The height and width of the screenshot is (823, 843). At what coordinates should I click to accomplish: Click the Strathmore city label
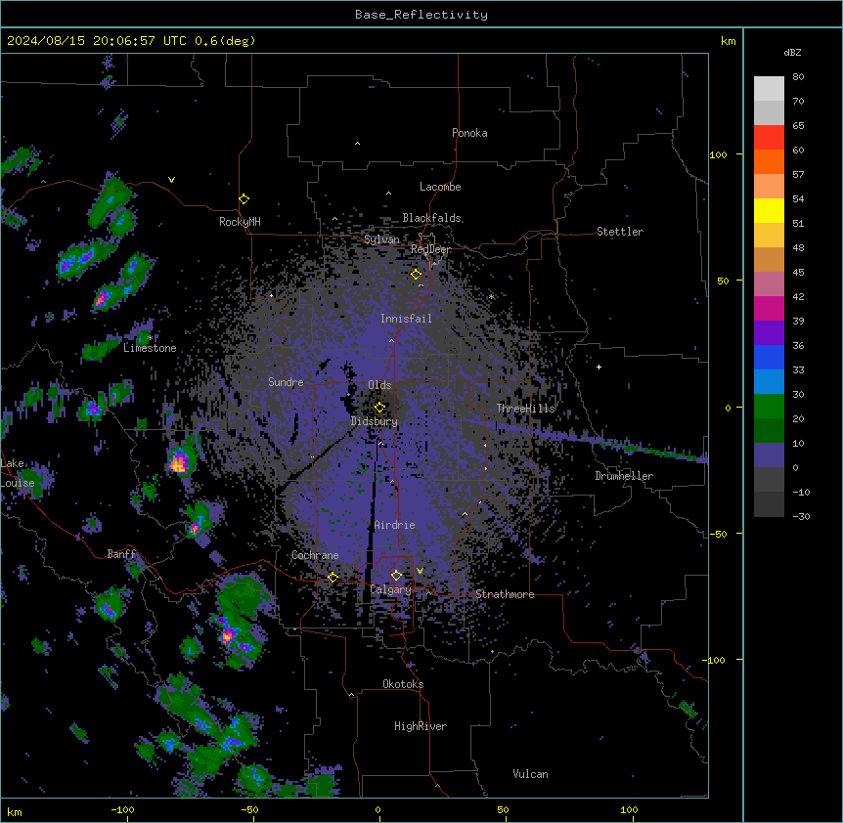coord(505,594)
